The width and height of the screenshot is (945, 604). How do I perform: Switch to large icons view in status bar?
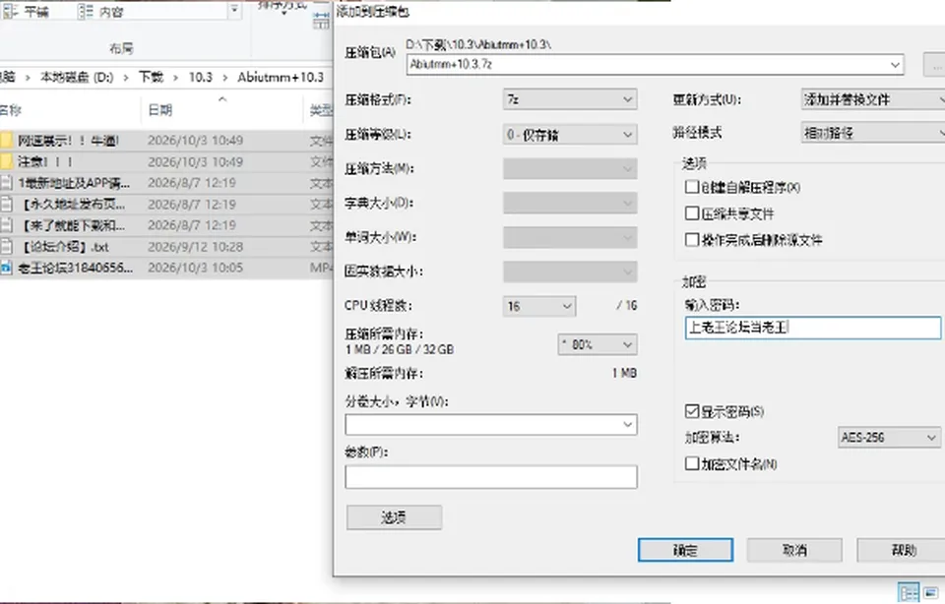pos(931,592)
